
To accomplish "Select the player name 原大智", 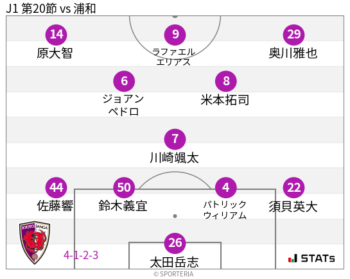I will pyautogui.click(x=55, y=53).
